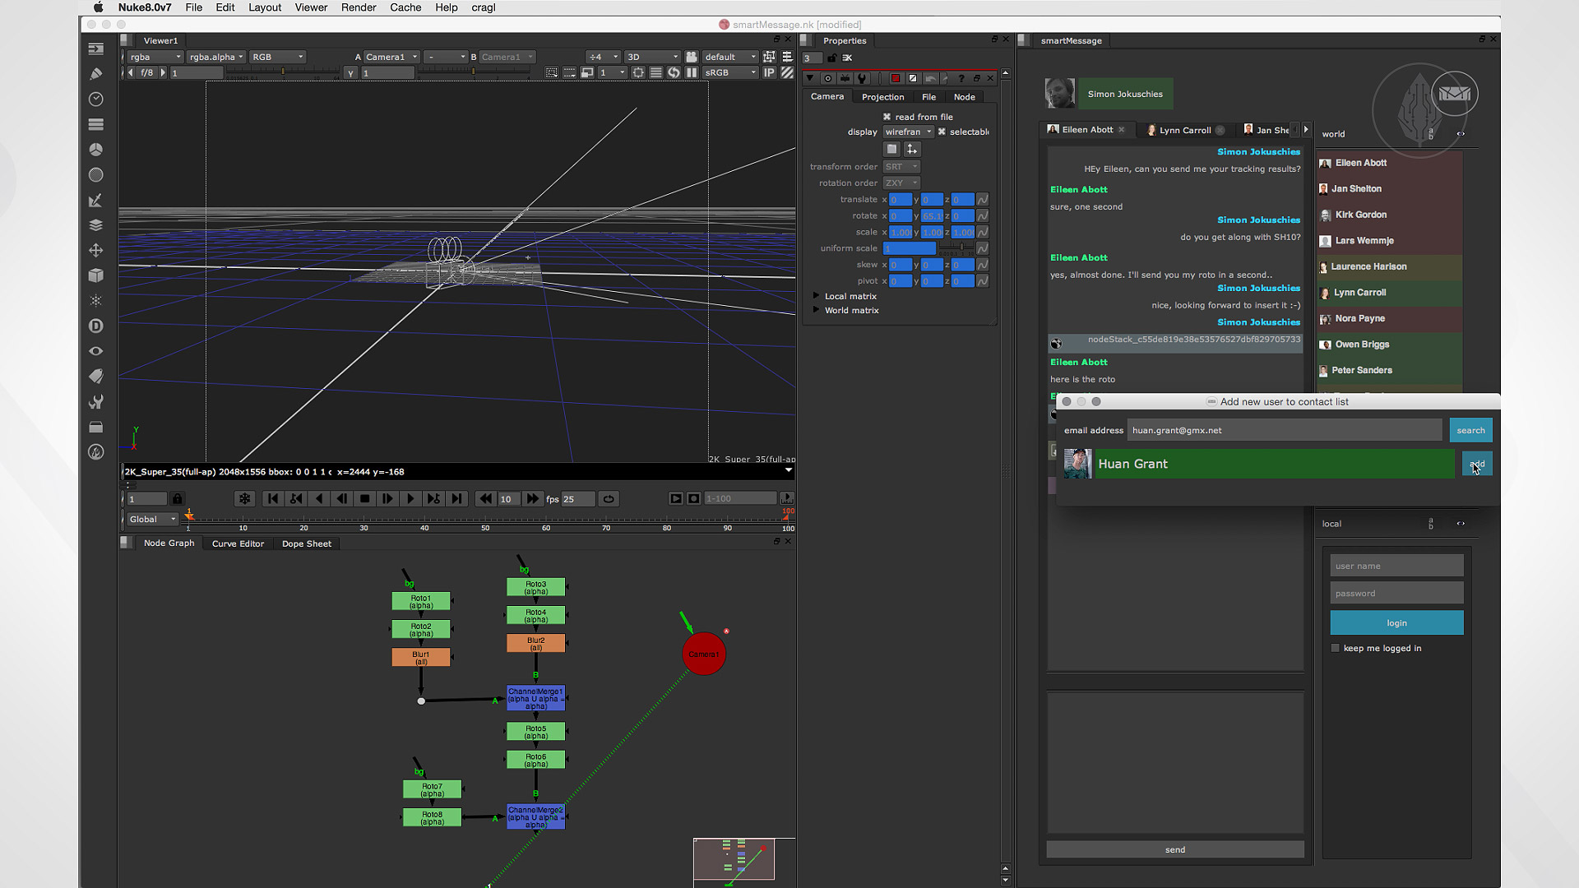Screen dimensions: 1579x888
Task: Adjust the uniform scale slider
Action: coord(961,248)
